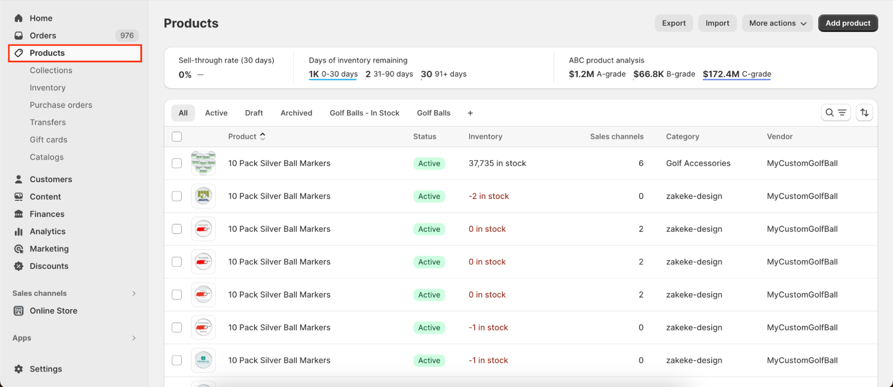Image resolution: width=893 pixels, height=387 pixels.
Task: Expand the Sales channels section
Action: 134,293
